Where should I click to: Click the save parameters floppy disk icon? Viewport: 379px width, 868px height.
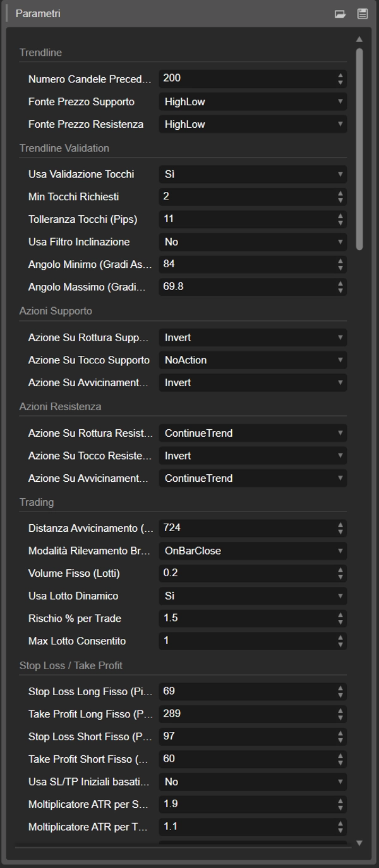(362, 13)
